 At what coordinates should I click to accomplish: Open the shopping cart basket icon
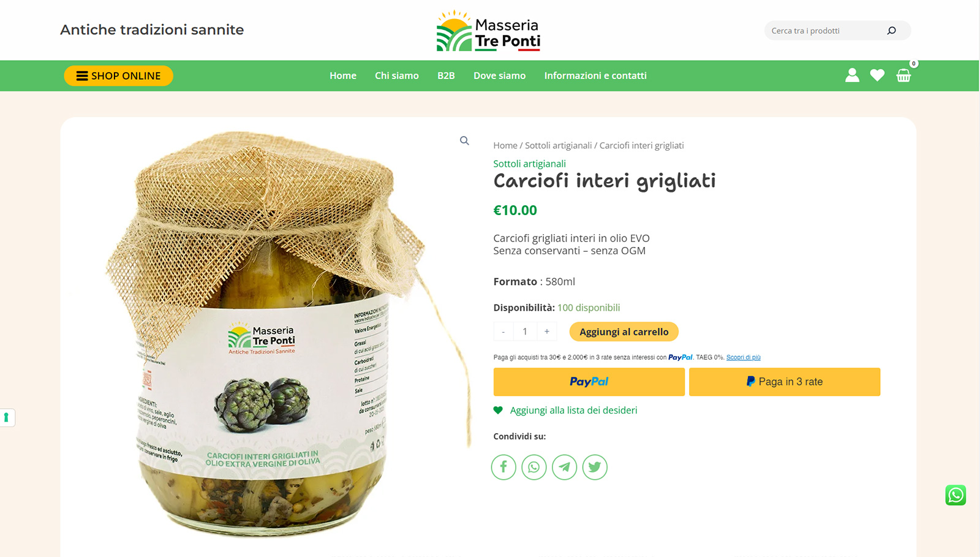(903, 75)
